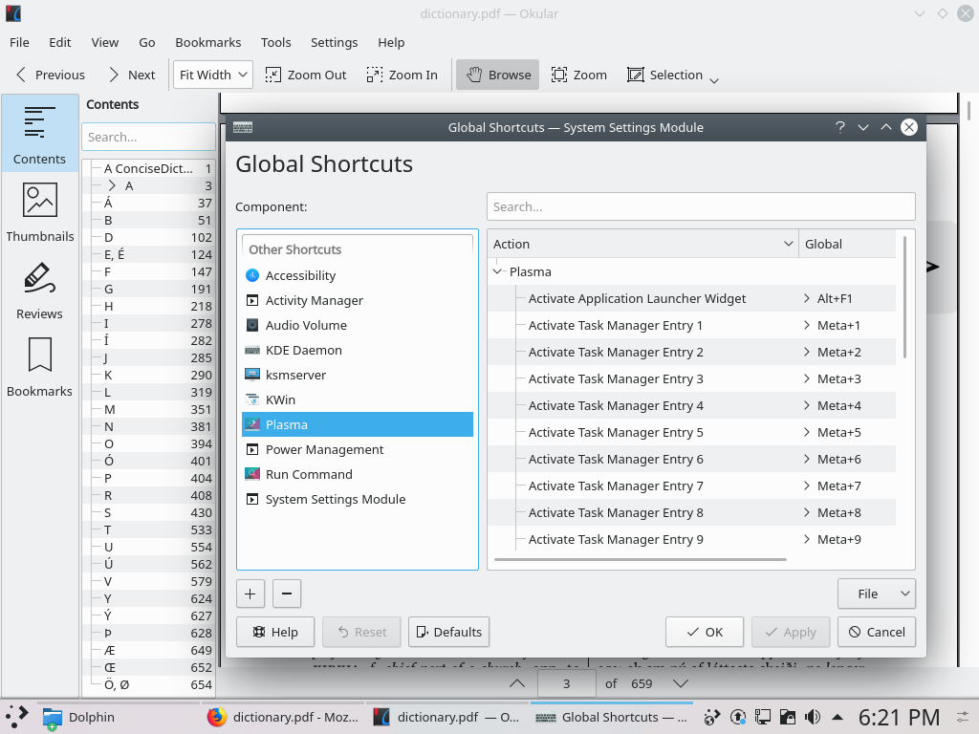Expand the Meta+9 shortcut entry
Screen dimensions: 979x734
[x=806, y=539]
